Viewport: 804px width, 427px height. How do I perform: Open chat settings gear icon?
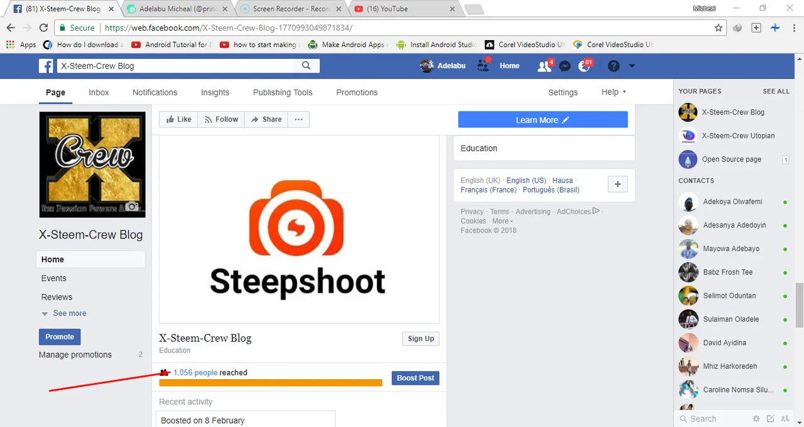coord(756,419)
